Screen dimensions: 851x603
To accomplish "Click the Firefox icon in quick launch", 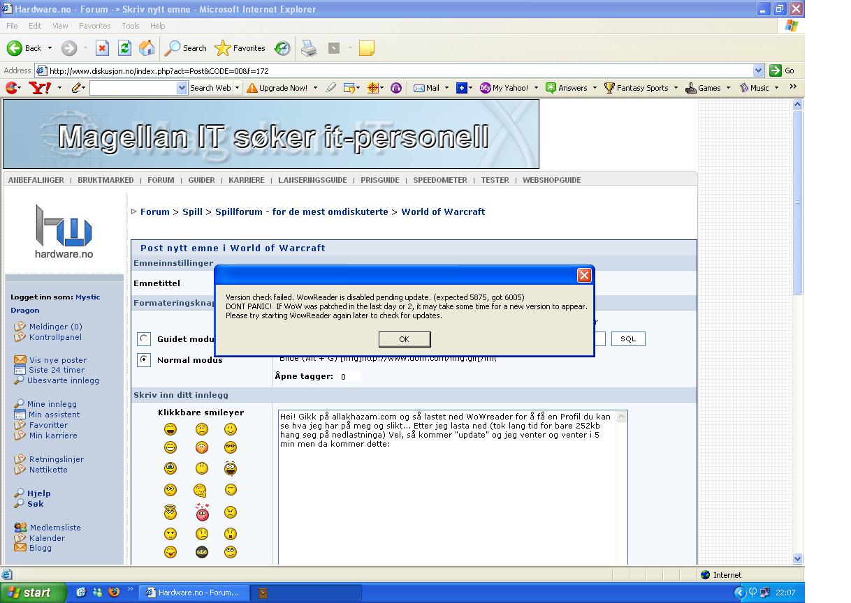I will pyautogui.click(x=114, y=592).
